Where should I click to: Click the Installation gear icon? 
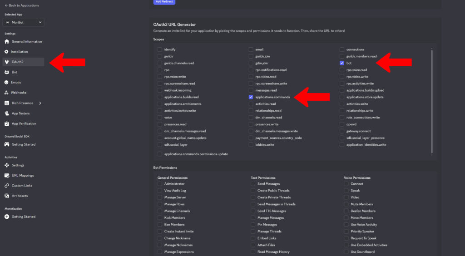7,52
